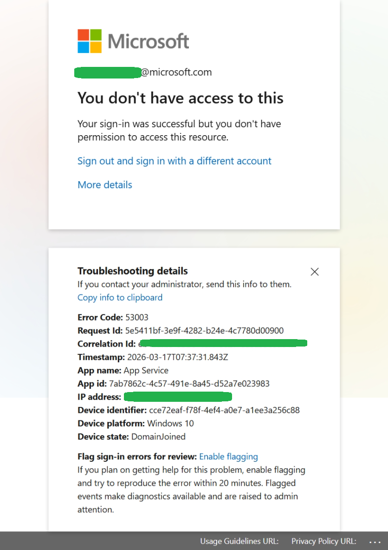The height and width of the screenshot is (550, 388).
Task: Close the Troubleshooting details panel
Action: [315, 272]
